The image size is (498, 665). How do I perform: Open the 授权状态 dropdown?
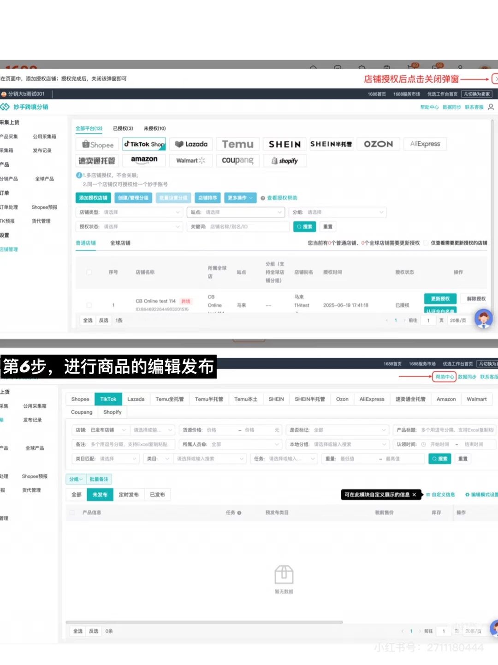129,227
